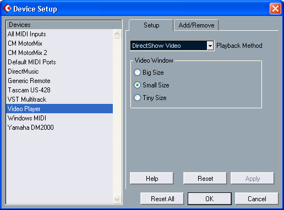Viewport: 284px width, 210px height.
Task: Click the devices list scroll up arrow
Action: tap(117, 34)
